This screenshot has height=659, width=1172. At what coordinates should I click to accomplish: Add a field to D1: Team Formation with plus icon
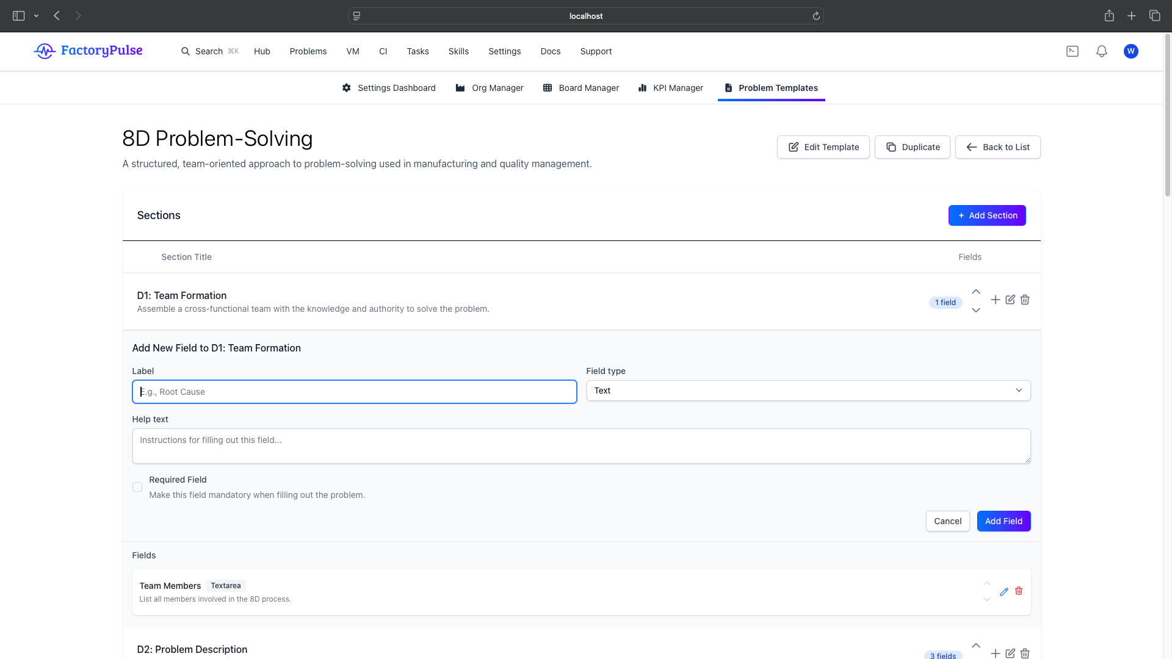[x=996, y=300]
